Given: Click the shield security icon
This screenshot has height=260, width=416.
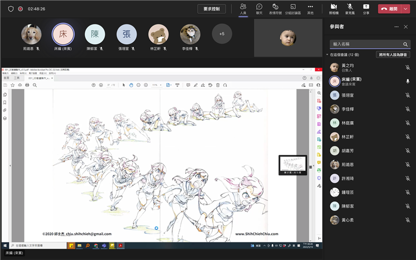Looking at the screenshot, I should 10,9.
